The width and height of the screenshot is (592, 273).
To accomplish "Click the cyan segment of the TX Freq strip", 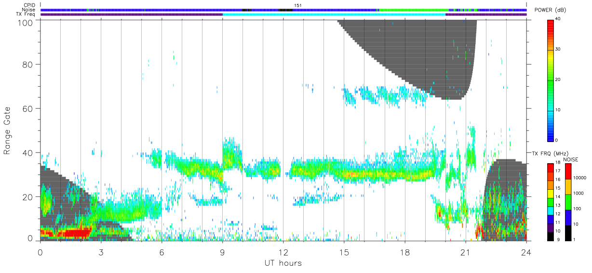I will pyautogui.click(x=334, y=14).
